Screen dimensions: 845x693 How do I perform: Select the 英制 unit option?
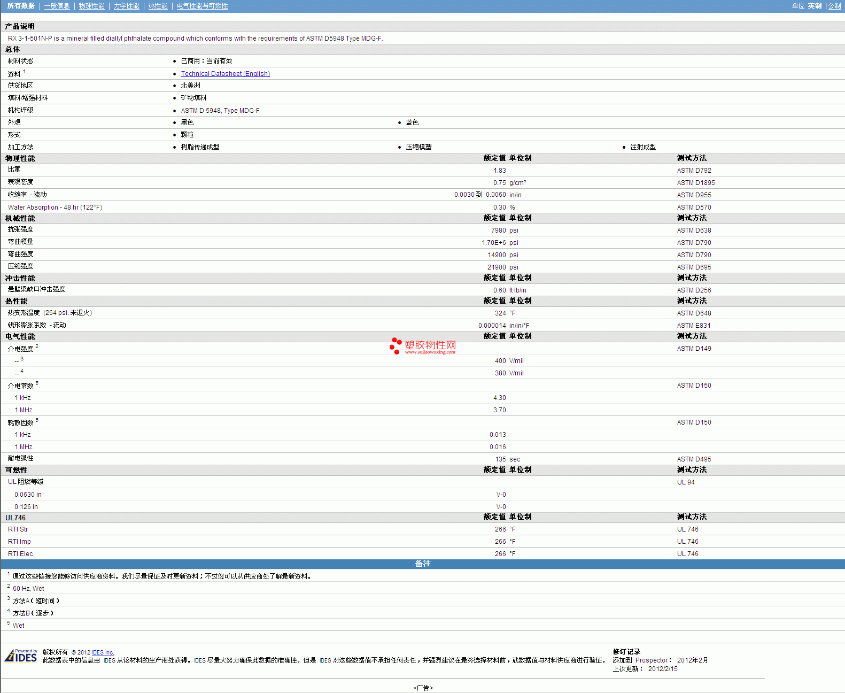pos(815,6)
